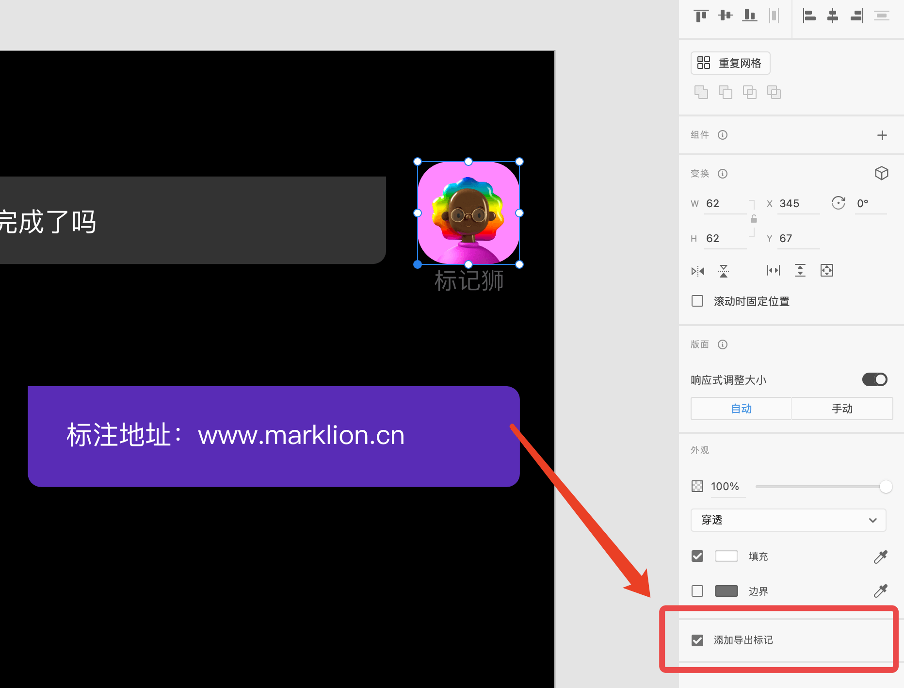Click the align bottom edges icon
Screen dimensions: 904x688
pyautogui.click(x=750, y=16)
